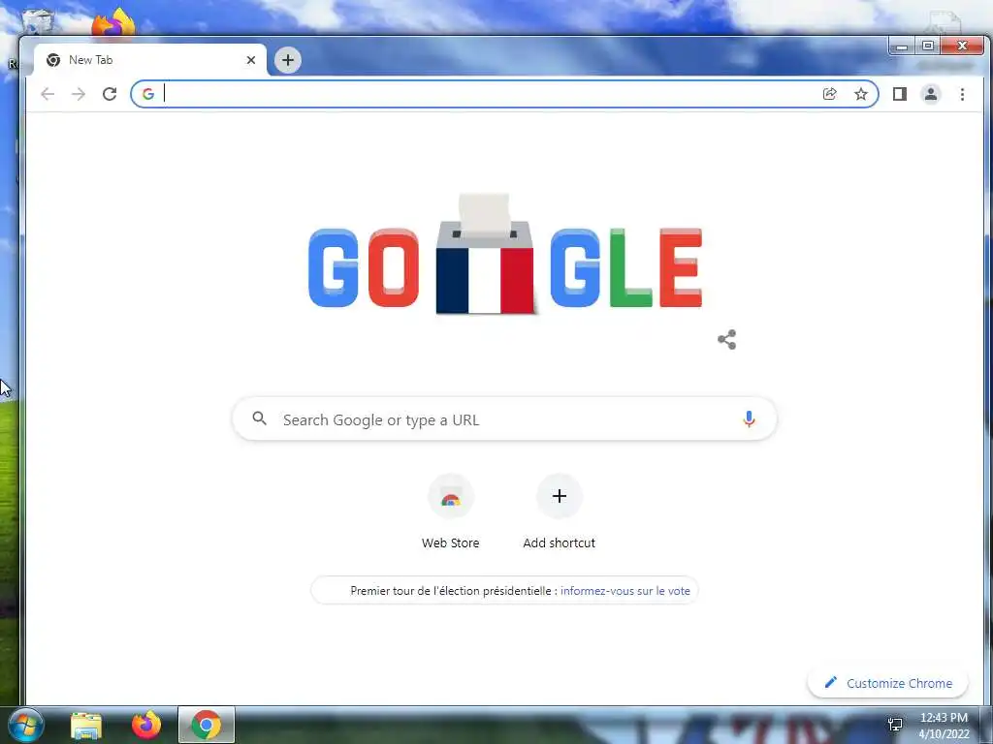Open the Web Store shortcut
This screenshot has width=993, height=744.
tap(450, 512)
